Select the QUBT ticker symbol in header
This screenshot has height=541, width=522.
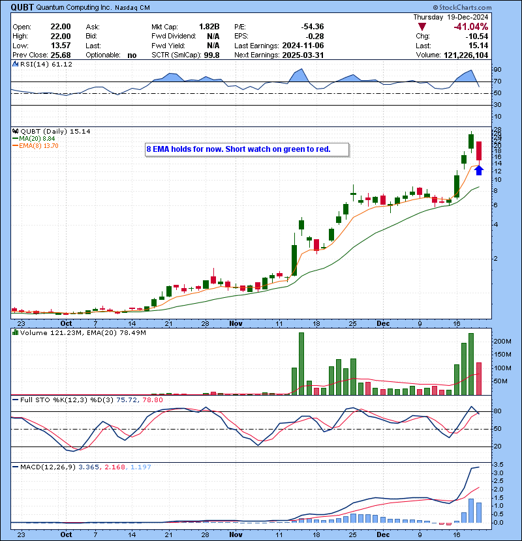pos(22,7)
